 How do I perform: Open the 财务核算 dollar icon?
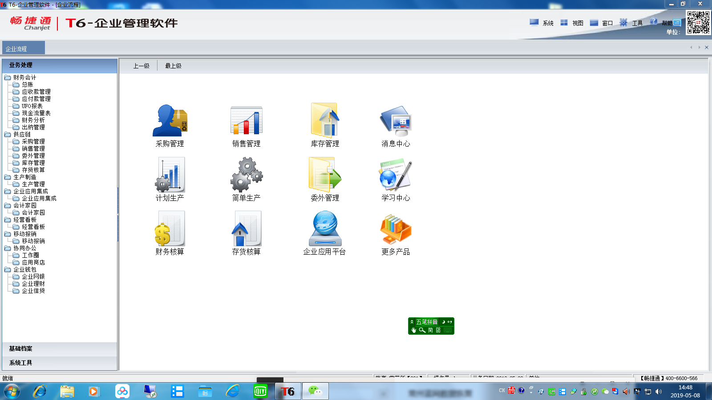click(170, 228)
